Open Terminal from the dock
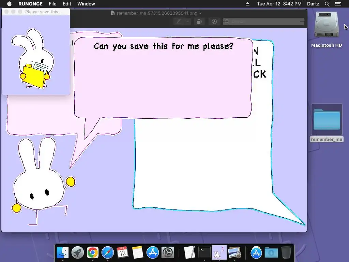This screenshot has height=262, width=349. (x=204, y=253)
